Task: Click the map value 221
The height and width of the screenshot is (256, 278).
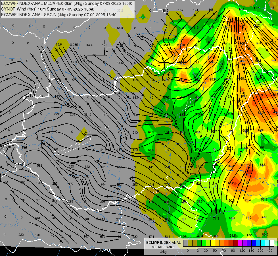Action: pyautogui.click(x=57, y=114)
